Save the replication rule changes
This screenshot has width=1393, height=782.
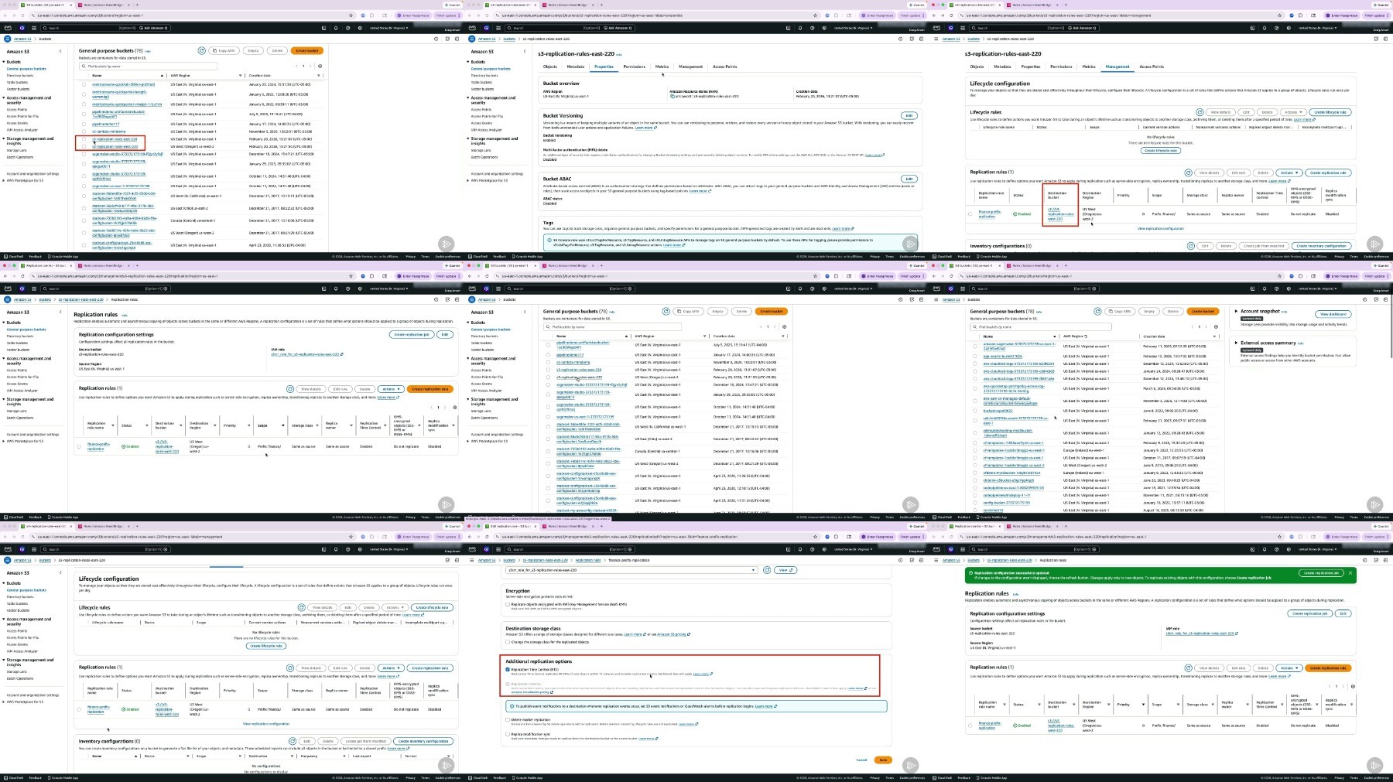[x=883, y=760]
